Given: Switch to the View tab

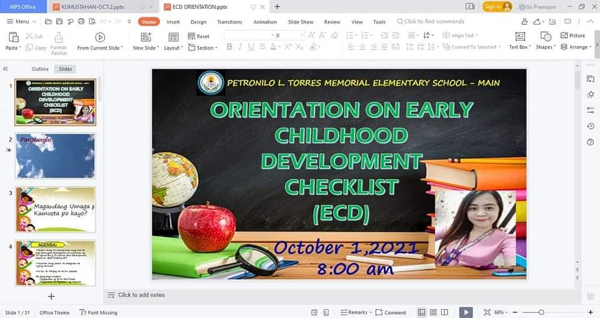Looking at the screenshot, I should point(357,22).
